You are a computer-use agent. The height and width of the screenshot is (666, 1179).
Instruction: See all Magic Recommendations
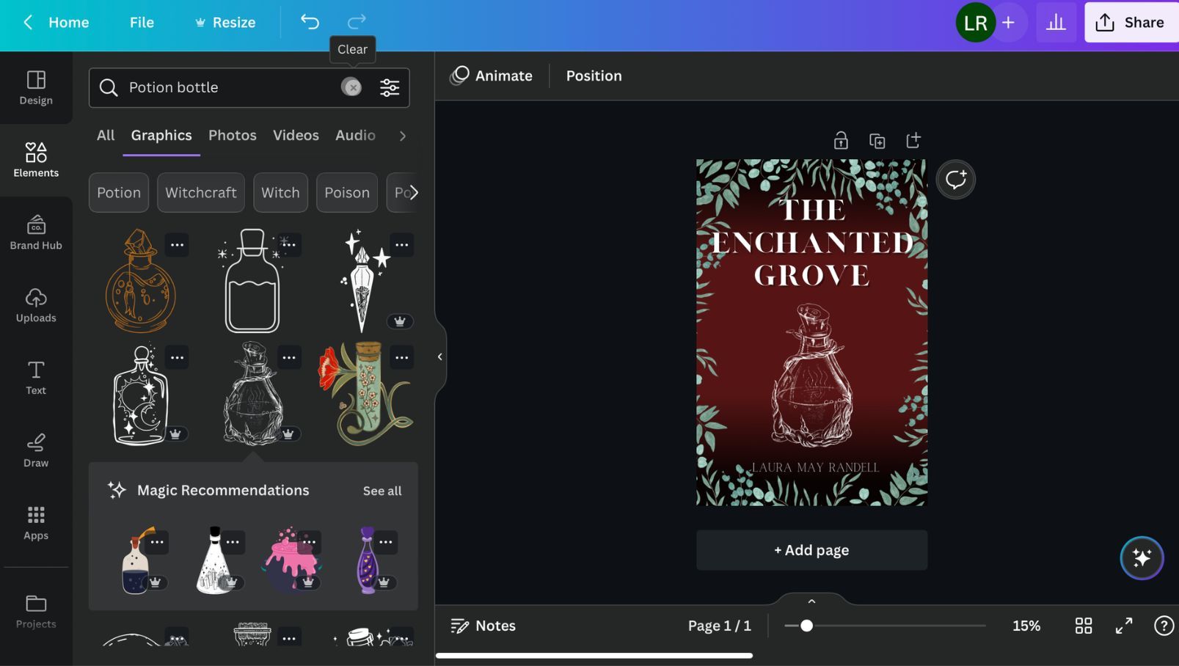382,491
